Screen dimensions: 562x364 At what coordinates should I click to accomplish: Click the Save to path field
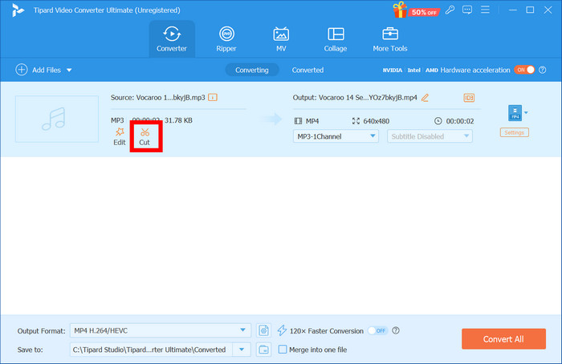pos(151,350)
